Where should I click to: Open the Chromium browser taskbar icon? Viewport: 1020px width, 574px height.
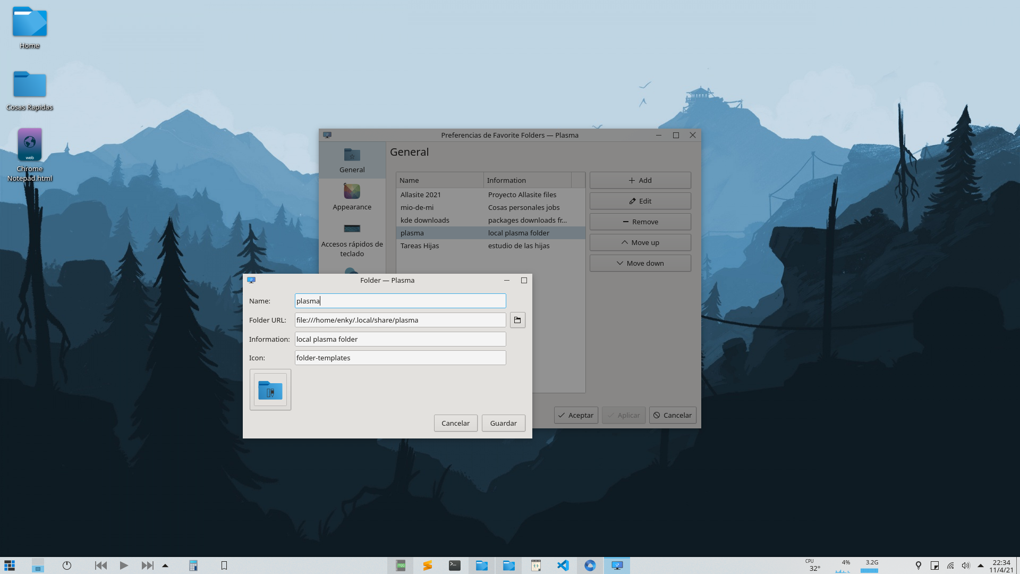[590, 565]
